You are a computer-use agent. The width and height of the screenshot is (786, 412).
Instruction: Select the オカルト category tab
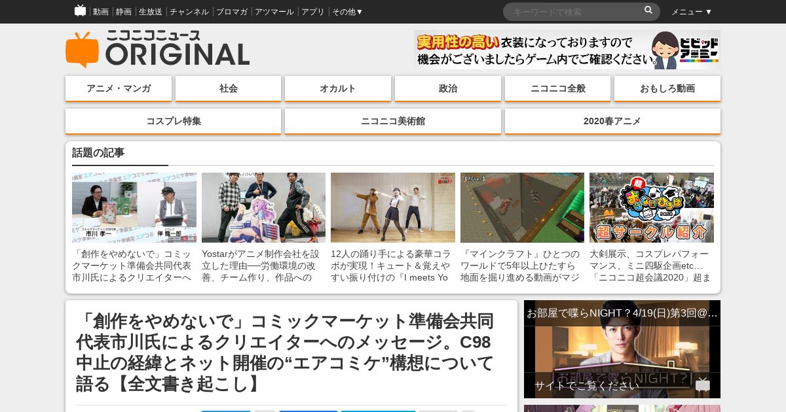(338, 88)
